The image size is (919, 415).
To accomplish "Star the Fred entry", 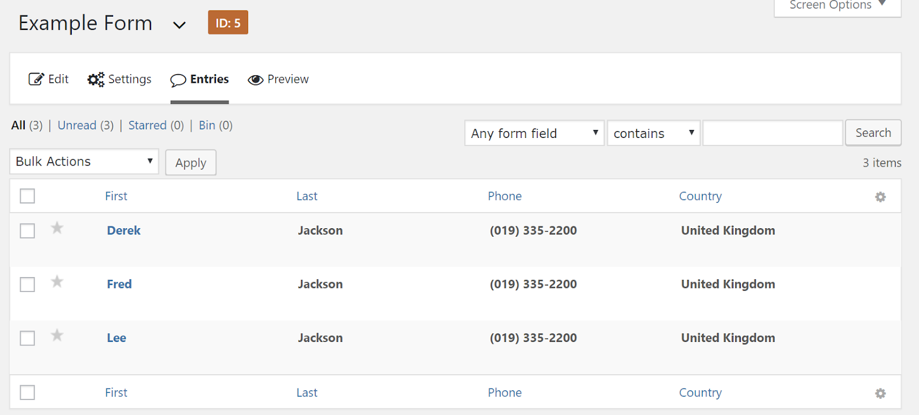I will pos(57,282).
